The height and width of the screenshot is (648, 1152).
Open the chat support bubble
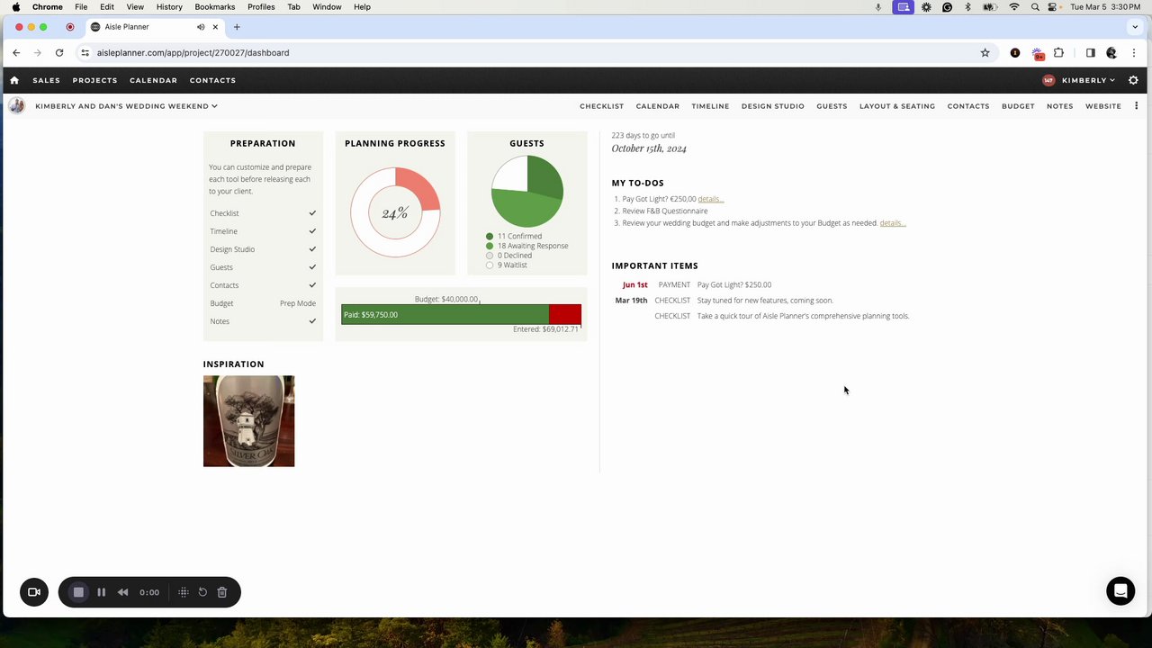(x=1120, y=591)
